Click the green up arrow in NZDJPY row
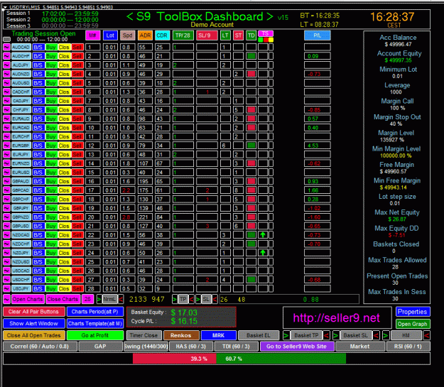 point(263,253)
